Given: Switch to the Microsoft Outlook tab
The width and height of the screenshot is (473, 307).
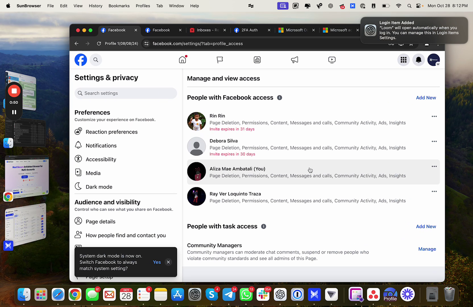Looking at the screenshot, I should click(x=296, y=30).
